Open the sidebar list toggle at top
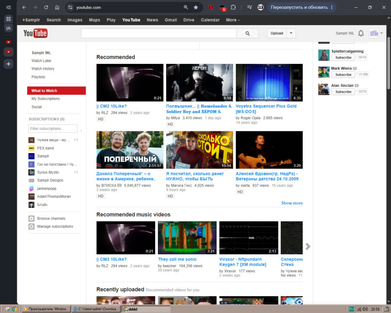 point(8,7)
